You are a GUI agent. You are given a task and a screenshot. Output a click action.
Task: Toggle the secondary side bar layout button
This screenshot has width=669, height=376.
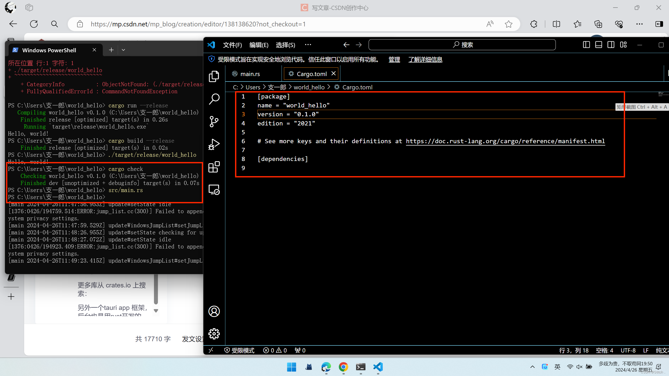point(611,45)
